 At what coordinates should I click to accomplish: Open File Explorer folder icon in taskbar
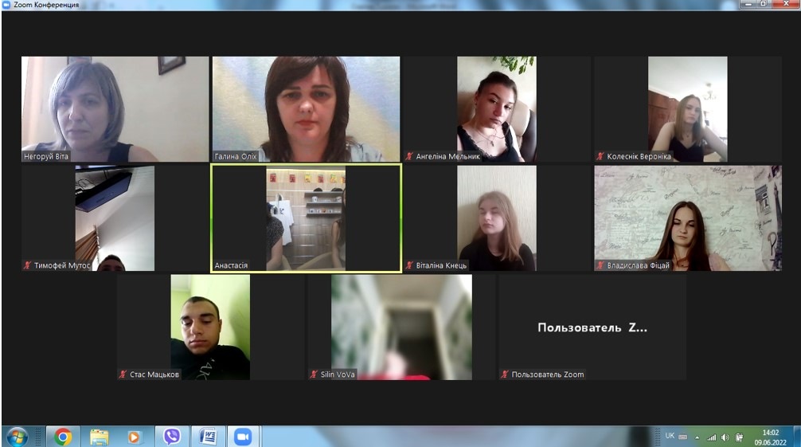click(x=99, y=437)
